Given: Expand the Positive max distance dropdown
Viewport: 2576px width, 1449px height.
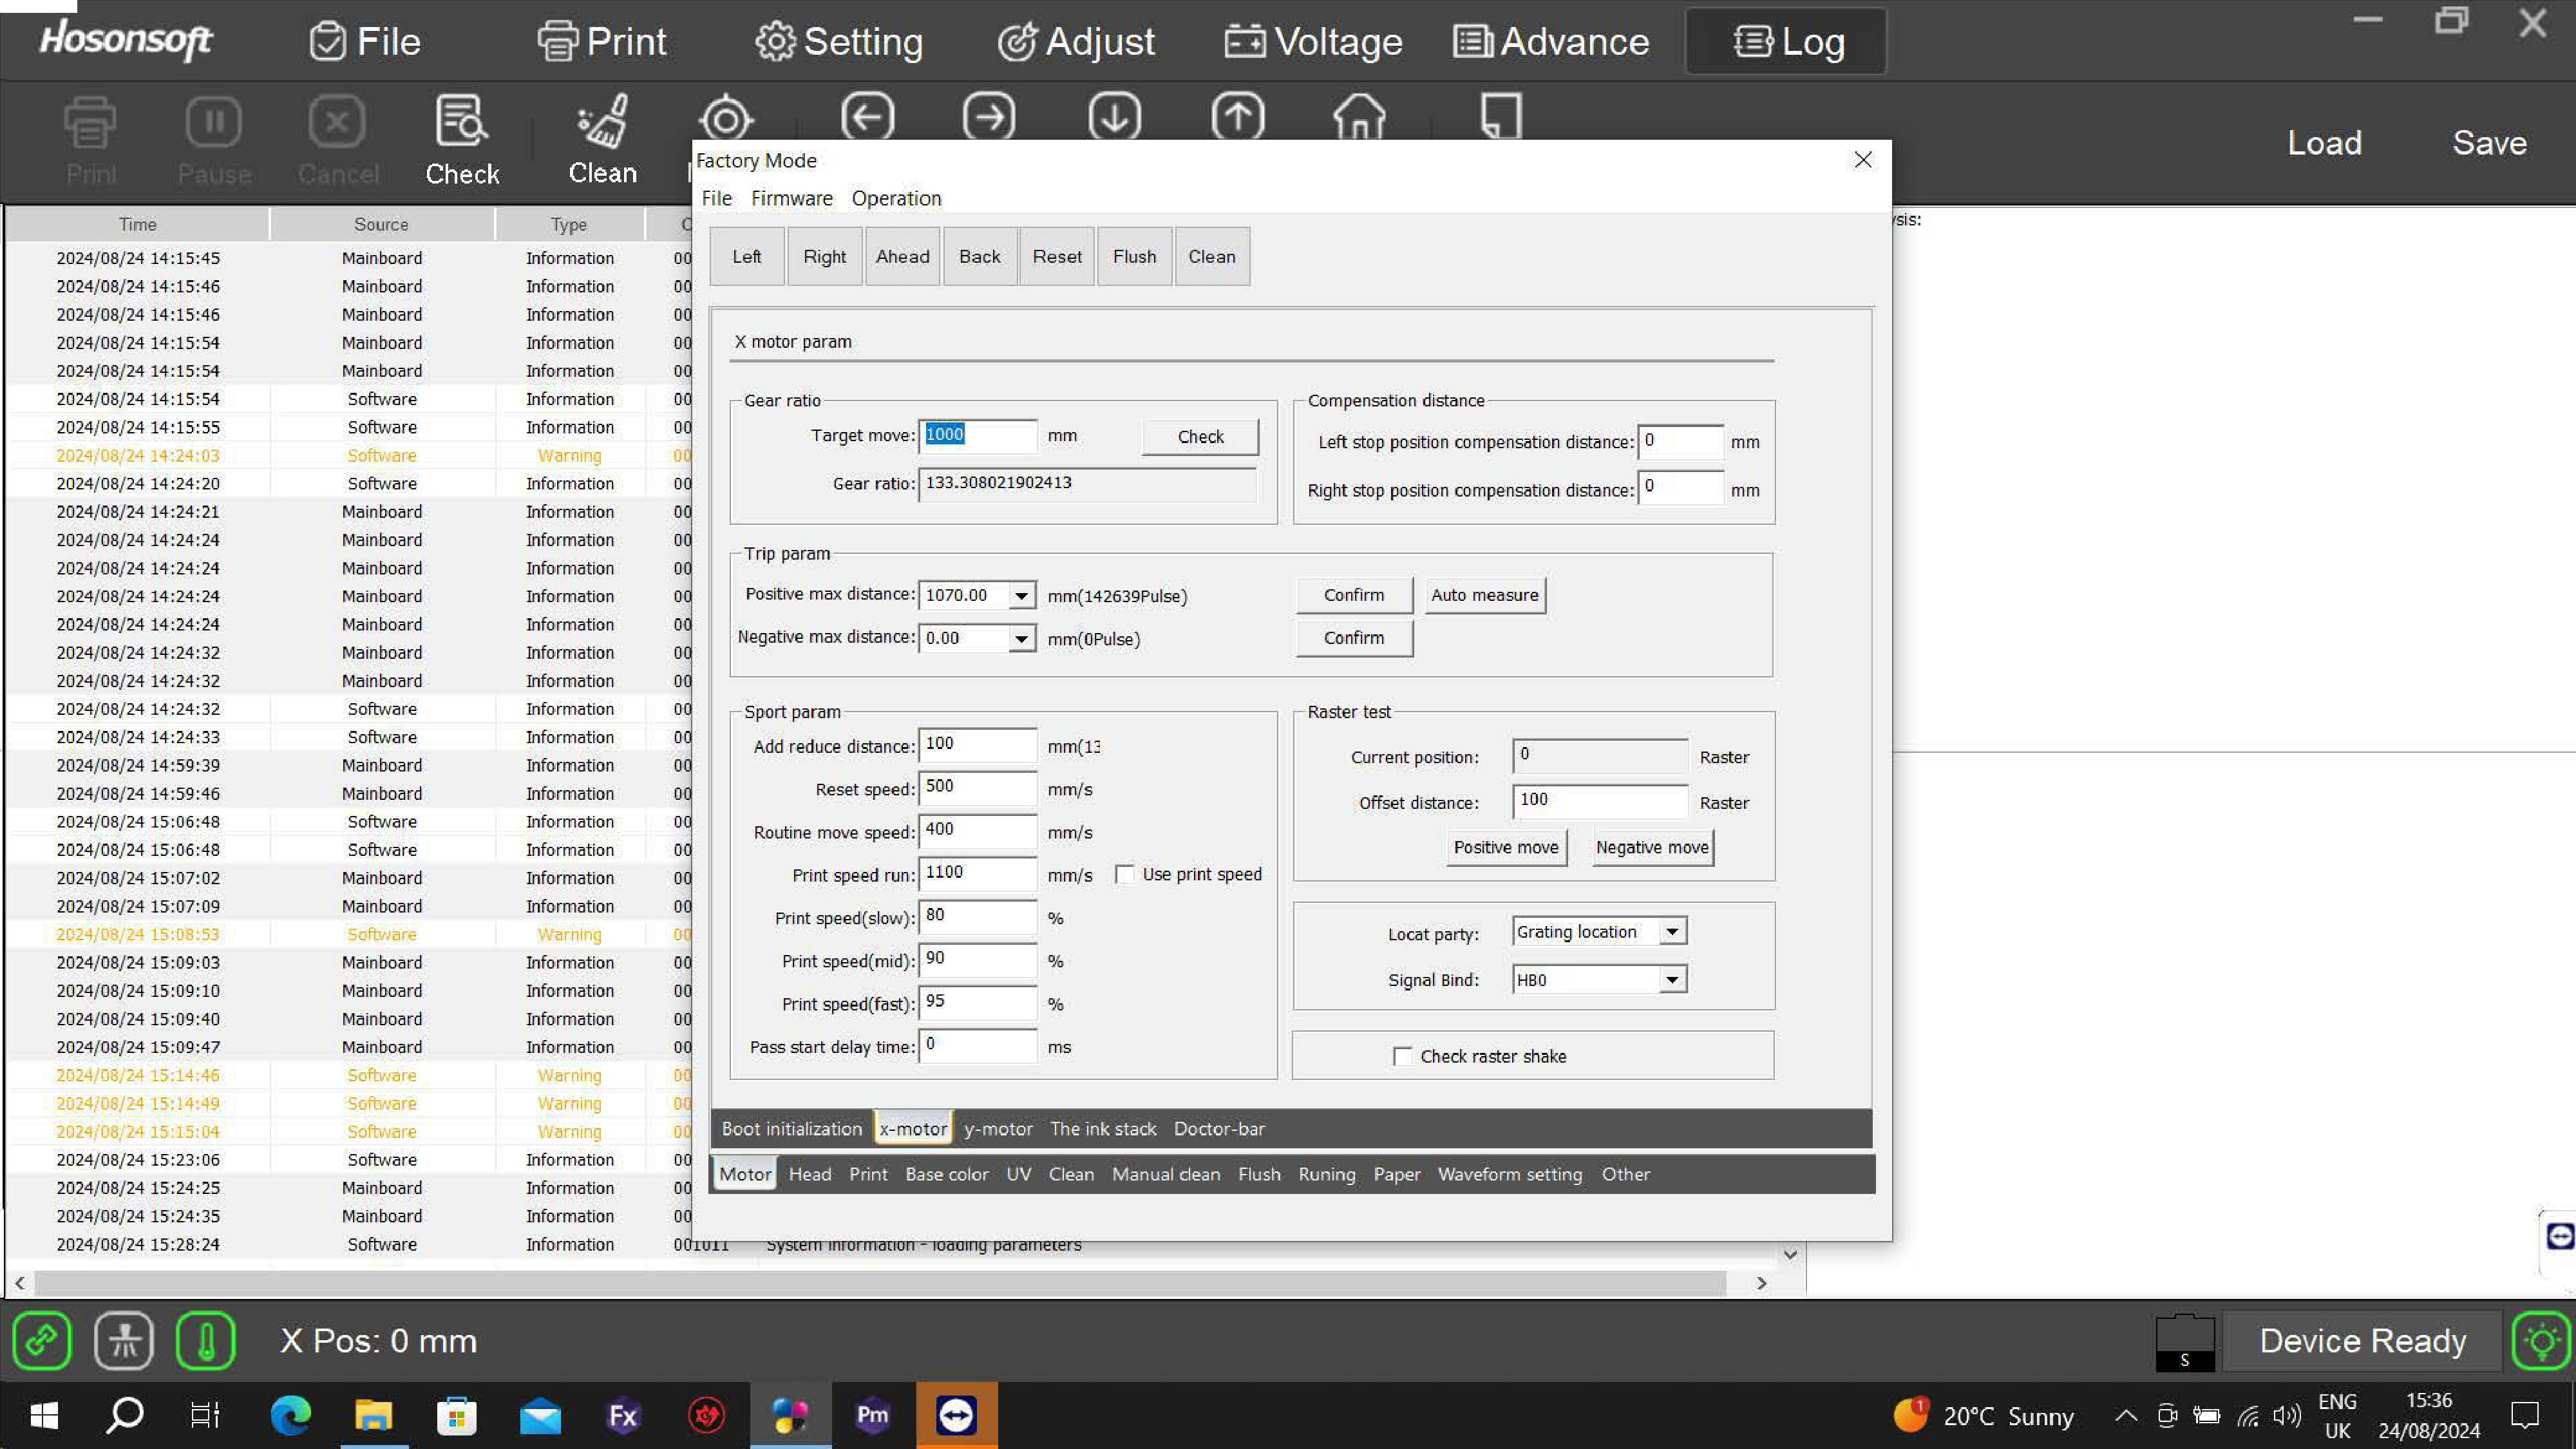Looking at the screenshot, I should pos(1021,596).
